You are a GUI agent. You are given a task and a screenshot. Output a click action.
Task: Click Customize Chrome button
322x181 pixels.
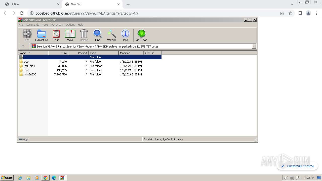coord(297,166)
